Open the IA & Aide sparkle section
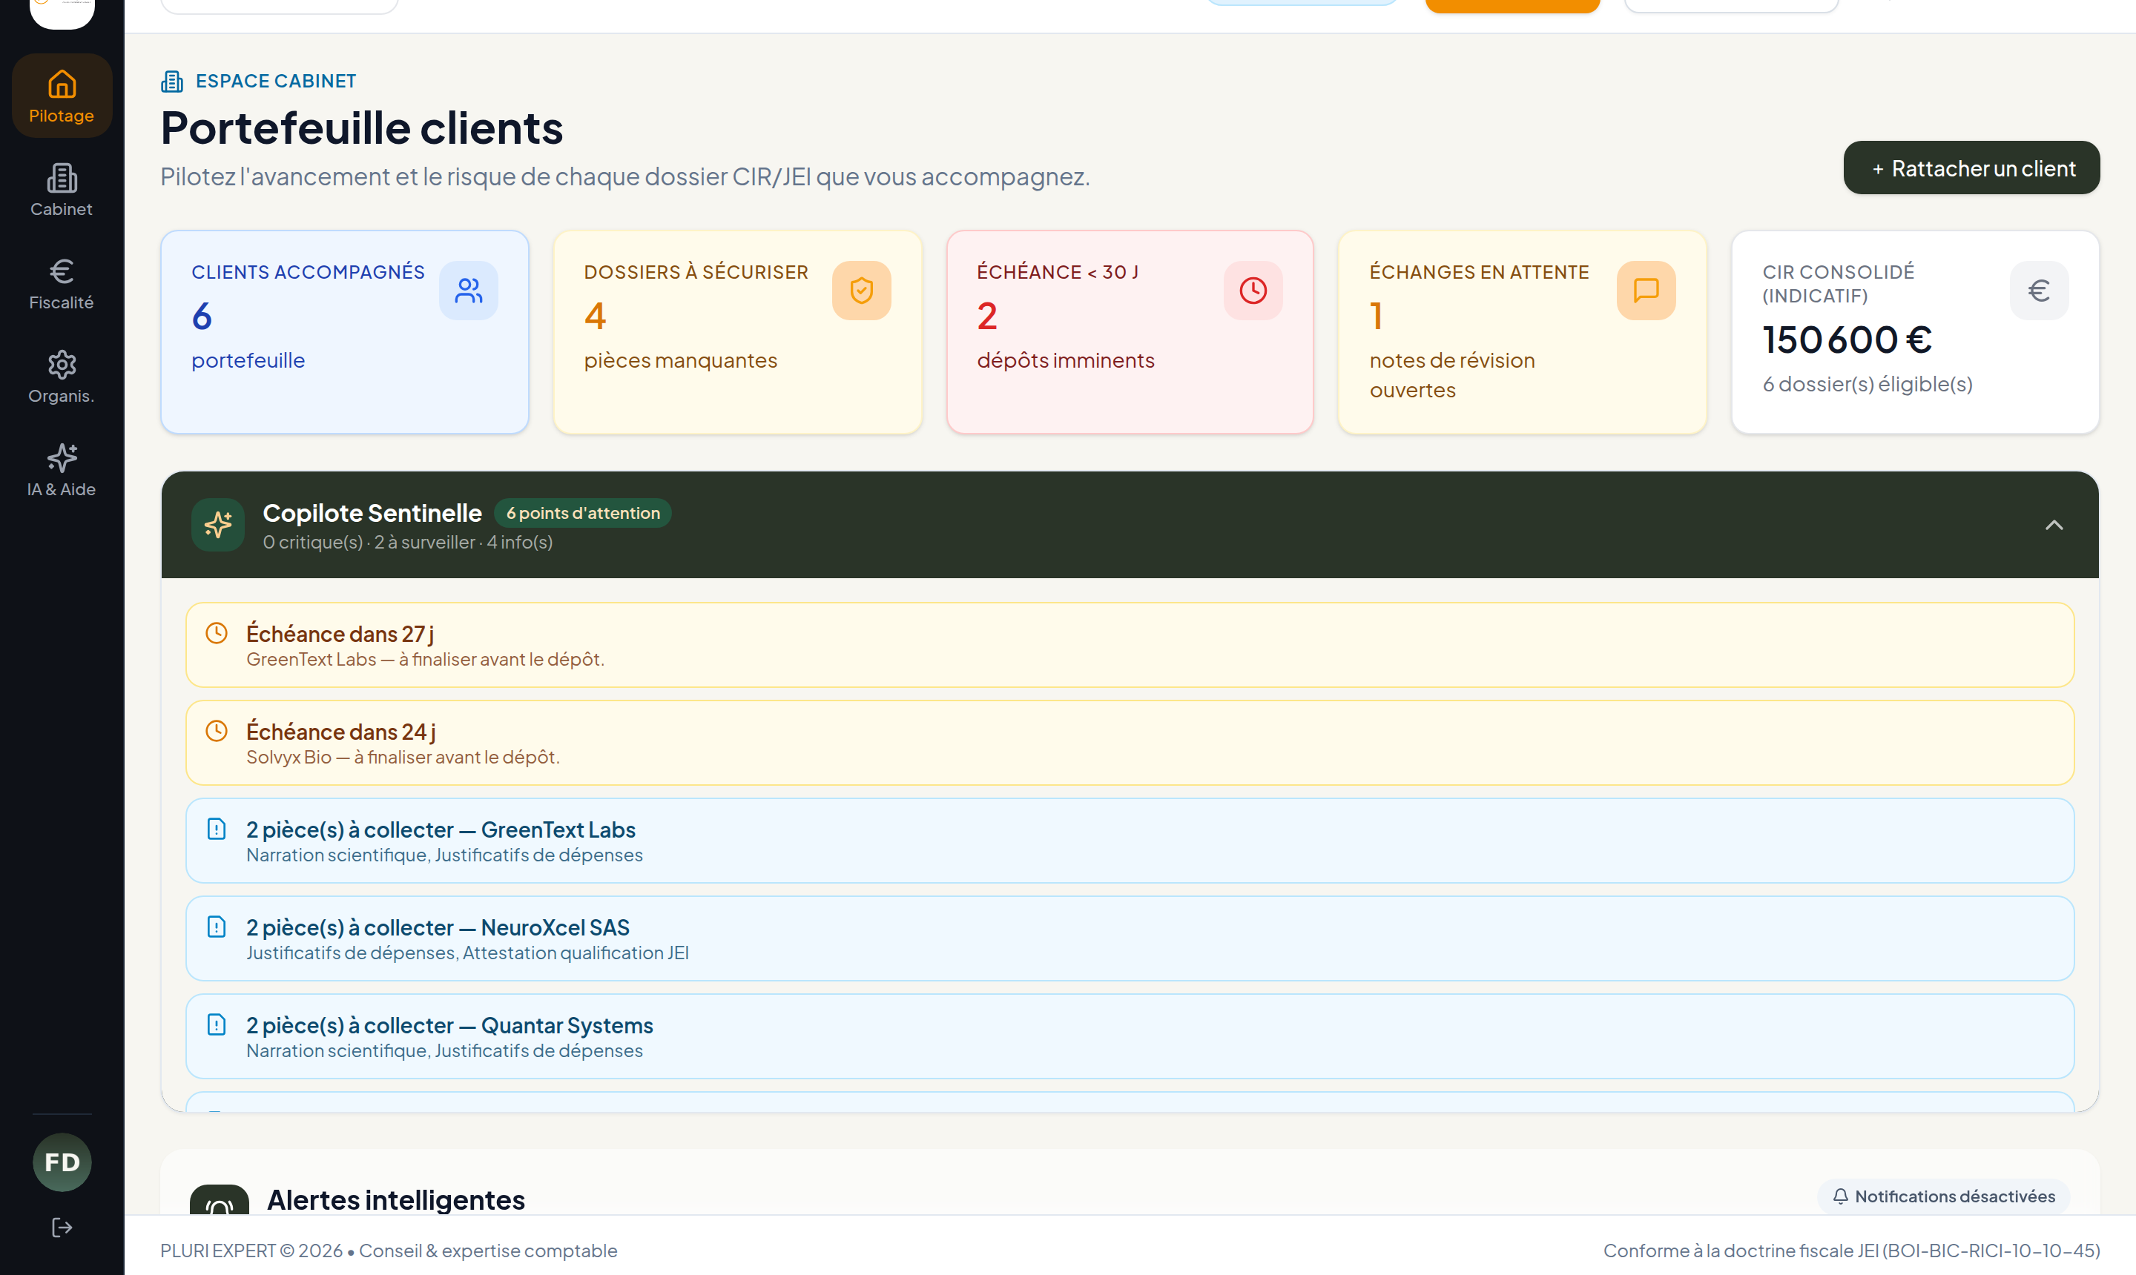 (62, 470)
